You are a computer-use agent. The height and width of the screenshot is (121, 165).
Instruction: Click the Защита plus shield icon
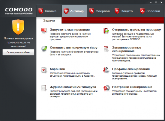pyautogui.click(x=117, y=11)
